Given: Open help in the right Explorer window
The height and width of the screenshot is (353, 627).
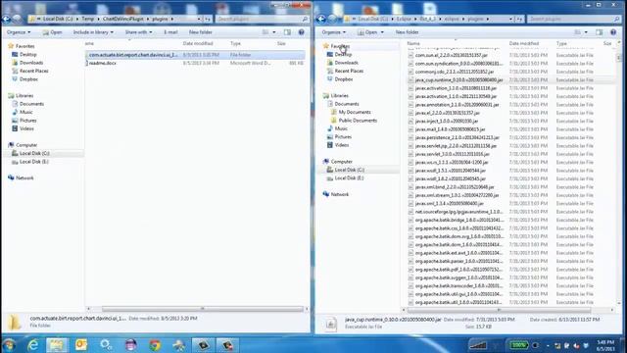Looking at the screenshot, I should click(613, 32).
